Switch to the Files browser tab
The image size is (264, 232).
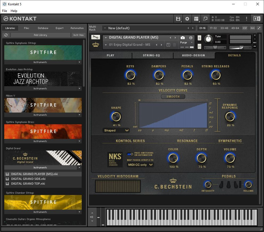(27, 28)
